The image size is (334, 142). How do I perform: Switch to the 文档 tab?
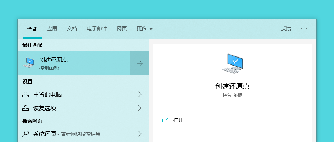click(x=72, y=28)
